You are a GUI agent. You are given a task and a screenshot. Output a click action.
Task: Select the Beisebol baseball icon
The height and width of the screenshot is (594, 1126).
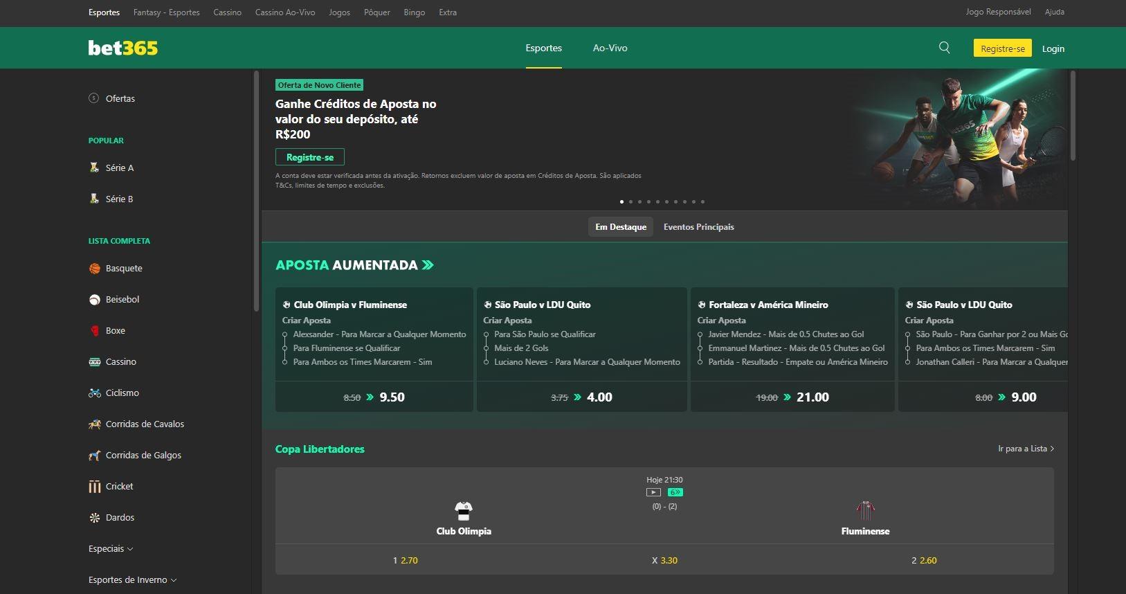coord(95,300)
